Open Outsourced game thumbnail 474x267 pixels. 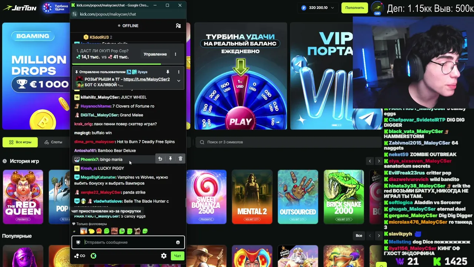(x=298, y=197)
